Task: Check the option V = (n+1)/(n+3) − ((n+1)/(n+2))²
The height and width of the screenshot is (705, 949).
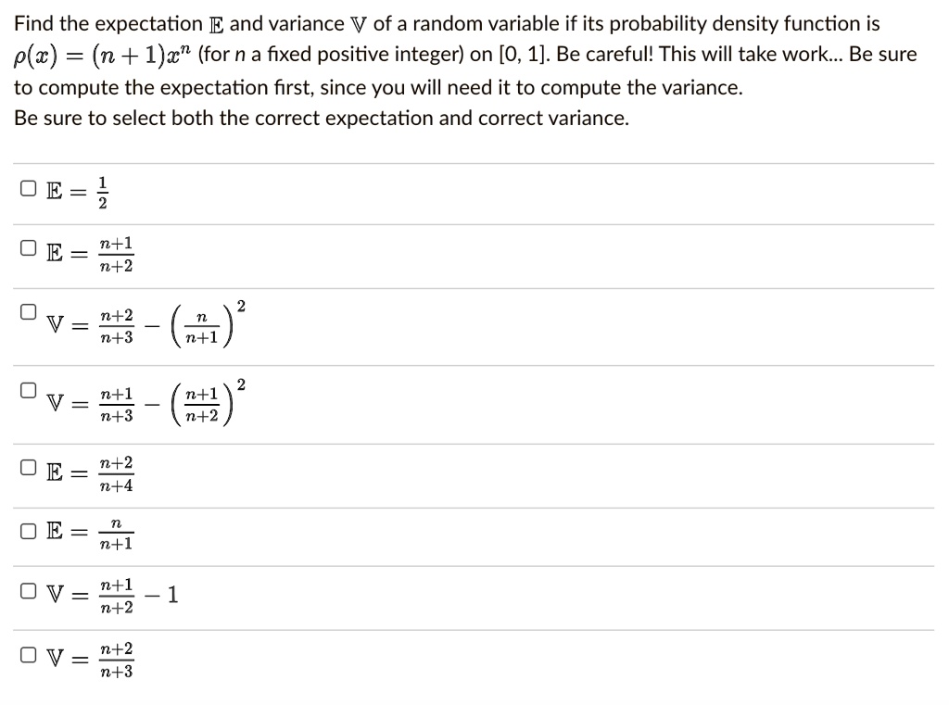Action: tap(26, 388)
